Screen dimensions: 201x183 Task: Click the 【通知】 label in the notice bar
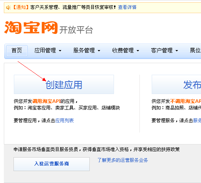click(21, 7)
